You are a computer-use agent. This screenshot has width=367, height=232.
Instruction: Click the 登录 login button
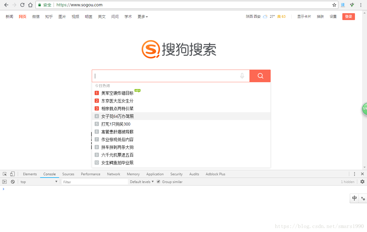[x=348, y=17]
